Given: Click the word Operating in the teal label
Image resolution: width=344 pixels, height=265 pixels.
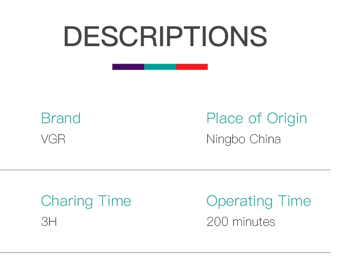Looking at the screenshot, I should click(x=240, y=201).
